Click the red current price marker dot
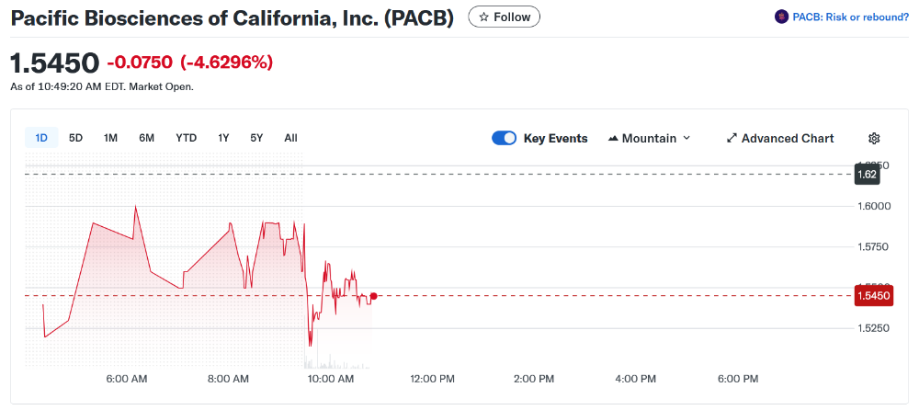The height and width of the screenshot is (410, 919). click(x=373, y=296)
